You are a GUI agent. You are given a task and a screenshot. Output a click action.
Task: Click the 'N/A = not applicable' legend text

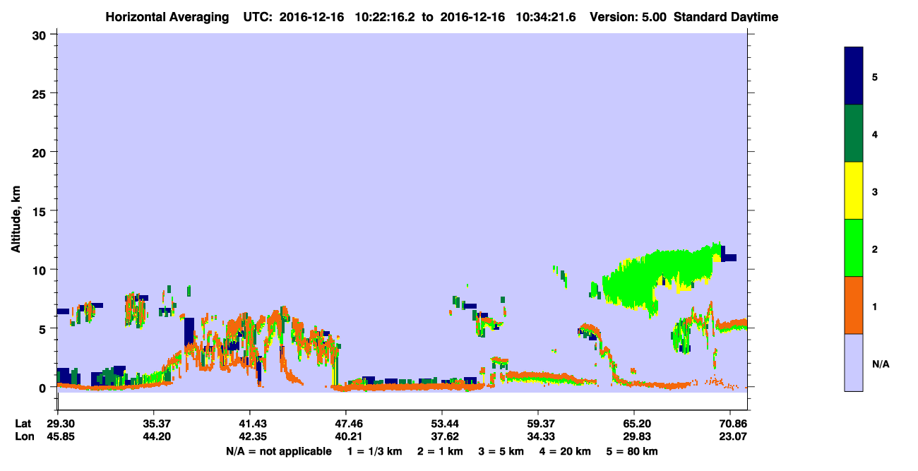tap(278, 451)
